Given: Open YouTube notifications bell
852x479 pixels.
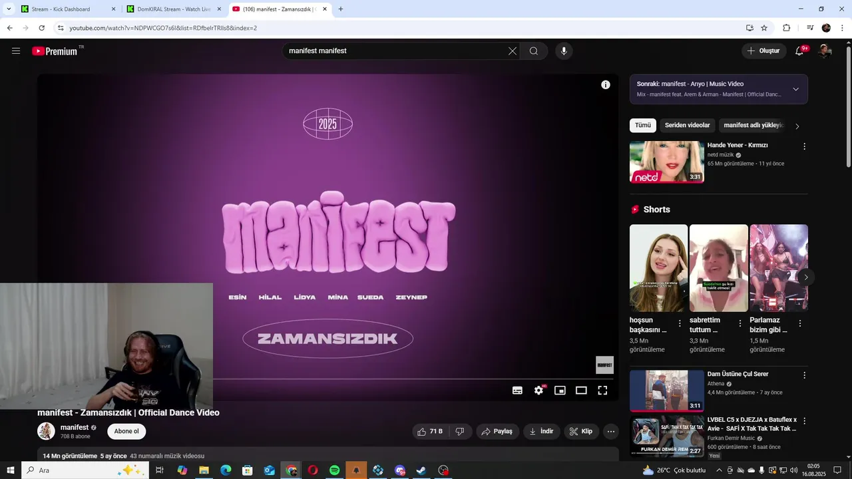Looking at the screenshot, I should coord(800,51).
